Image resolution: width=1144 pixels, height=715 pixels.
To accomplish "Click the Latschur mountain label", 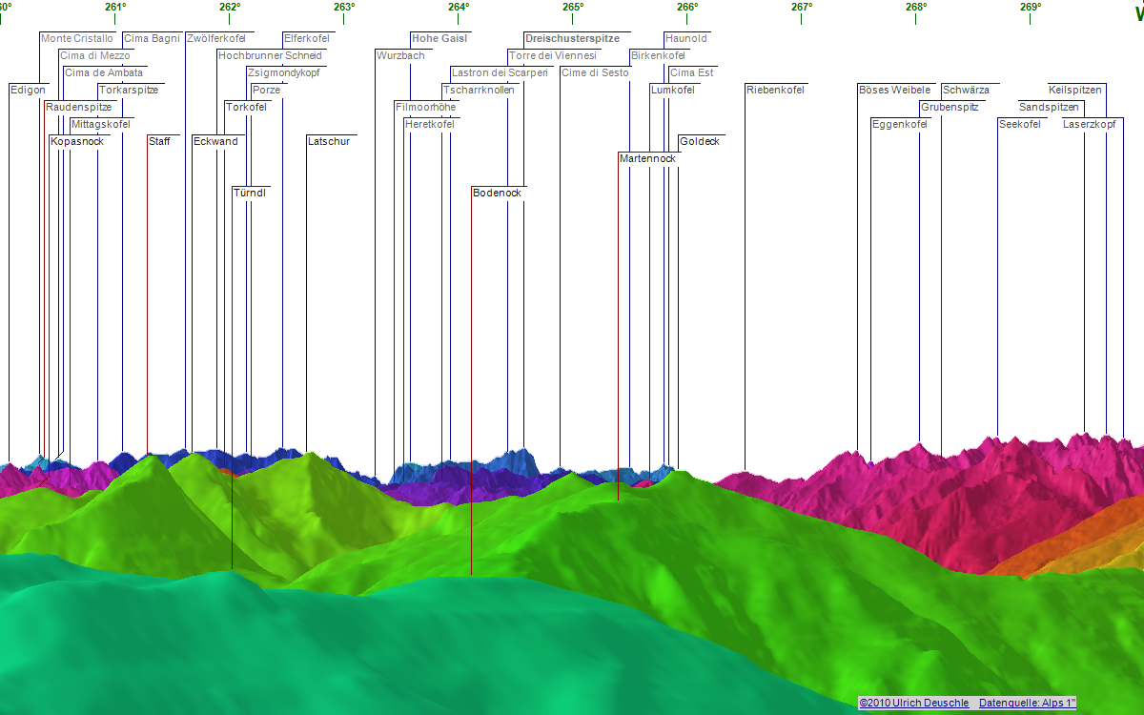I will point(329,142).
